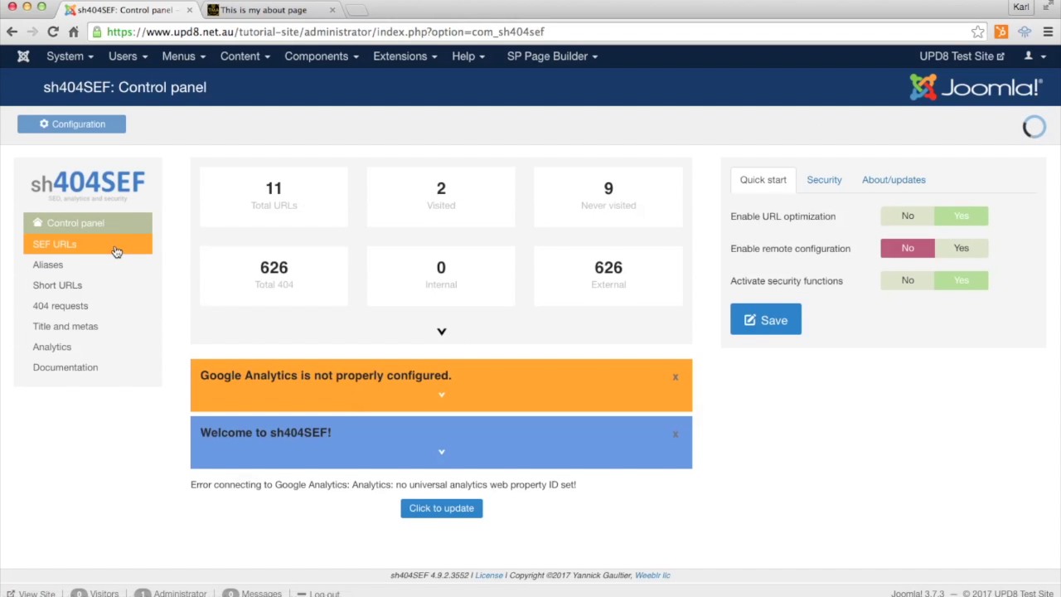1061x597 pixels.
Task: Open Short URLs in the sidebar
Action: click(57, 285)
